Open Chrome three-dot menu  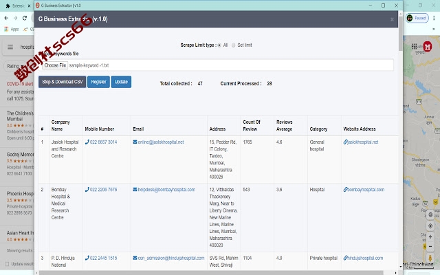434,18
